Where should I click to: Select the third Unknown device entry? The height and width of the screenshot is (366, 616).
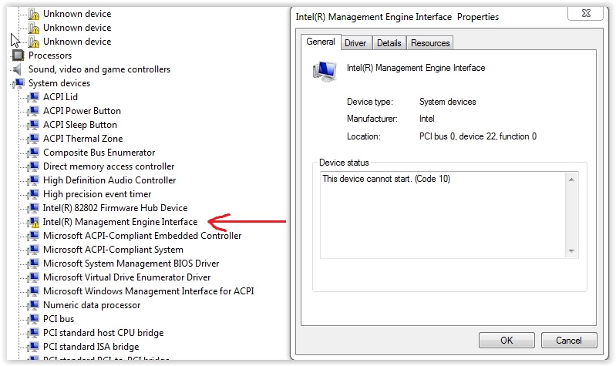tap(77, 42)
